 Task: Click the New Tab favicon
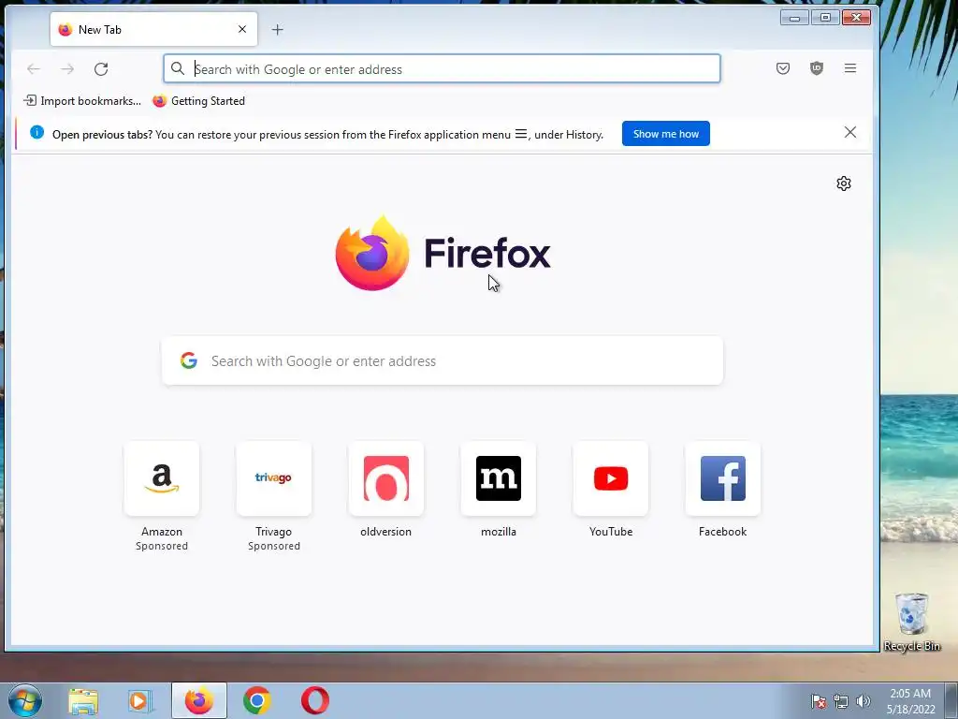65,29
